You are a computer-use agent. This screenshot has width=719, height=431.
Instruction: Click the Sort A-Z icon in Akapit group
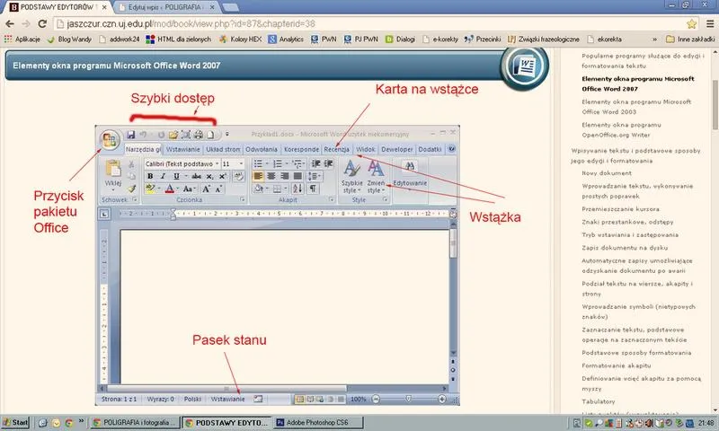[297, 189]
